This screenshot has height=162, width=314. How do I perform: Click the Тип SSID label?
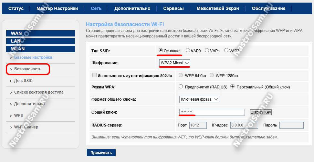point(101,51)
